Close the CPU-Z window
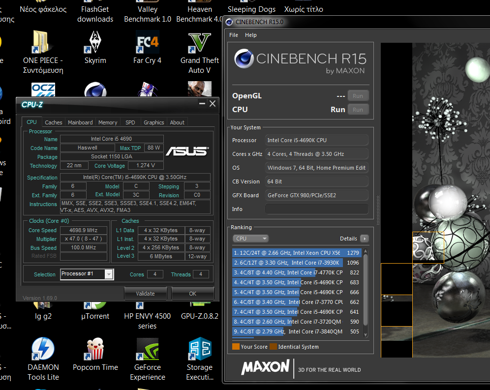 click(213, 103)
